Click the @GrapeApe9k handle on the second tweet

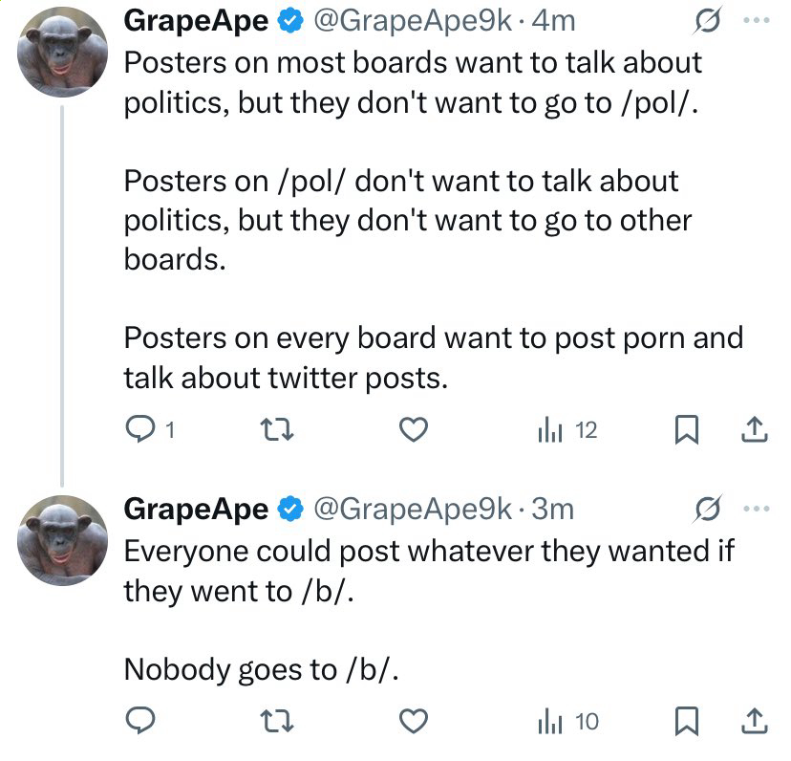[x=412, y=509]
